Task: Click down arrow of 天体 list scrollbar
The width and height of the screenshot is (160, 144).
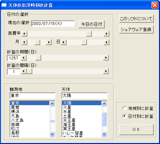Action: click(x=104, y=134)
